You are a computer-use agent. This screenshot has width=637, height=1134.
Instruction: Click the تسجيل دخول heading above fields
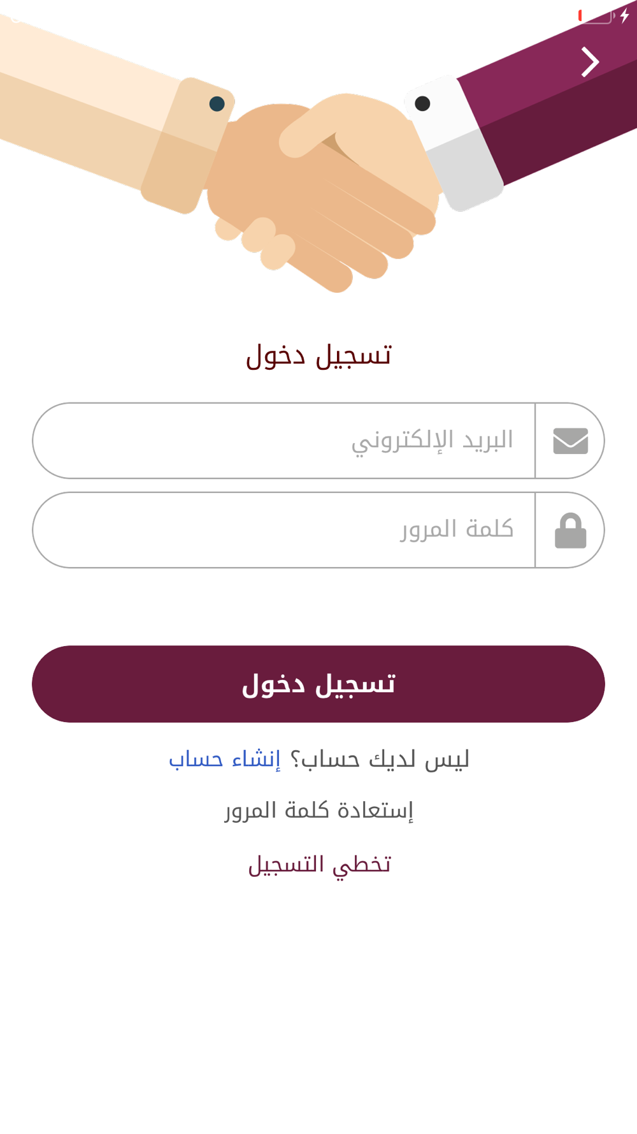click(318, 355)
